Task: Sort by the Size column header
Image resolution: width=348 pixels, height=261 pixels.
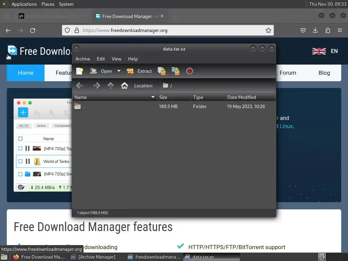Action: point(174,97)
